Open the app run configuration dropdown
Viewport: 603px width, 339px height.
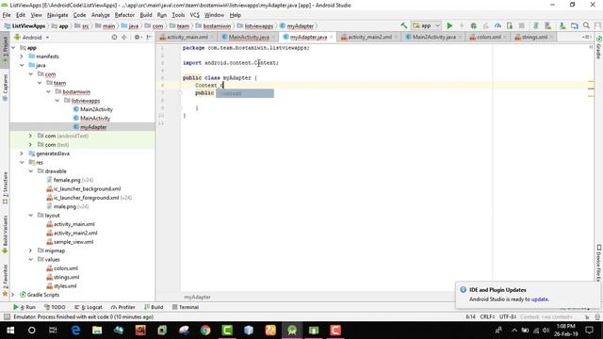[427, 25]
